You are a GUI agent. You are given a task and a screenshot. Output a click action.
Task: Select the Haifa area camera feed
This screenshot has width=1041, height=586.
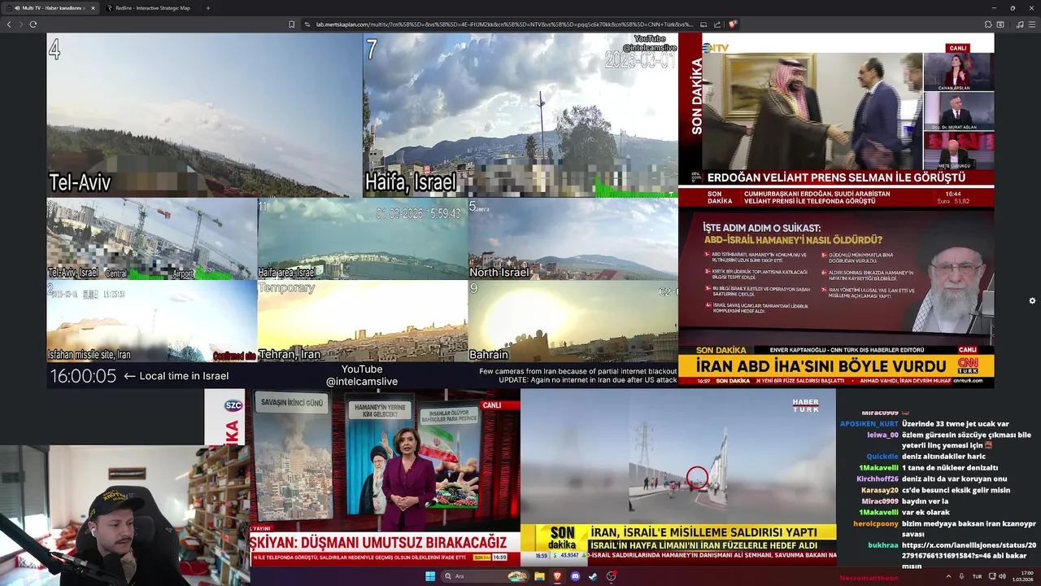pos(363,238)
